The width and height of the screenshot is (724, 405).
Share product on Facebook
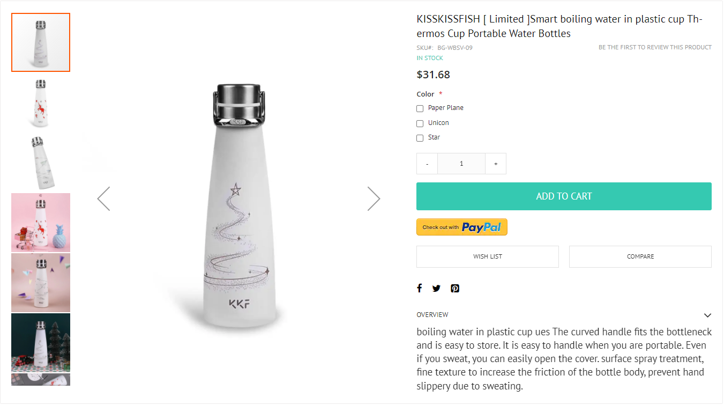[420, 289]
